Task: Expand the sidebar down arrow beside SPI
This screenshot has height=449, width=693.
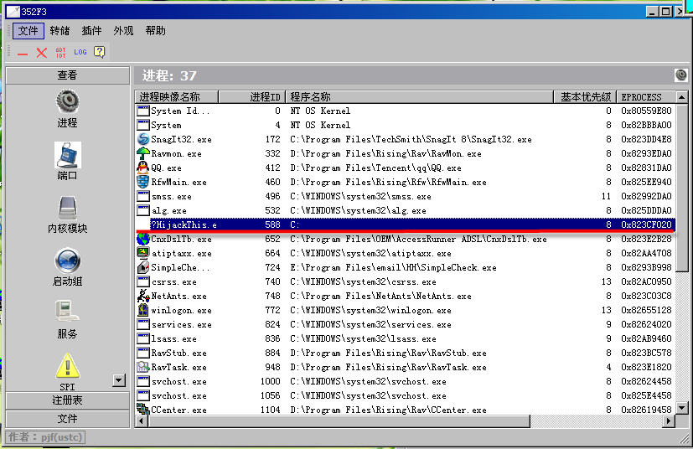Action: pyautogui.click(x=119, y=380)
